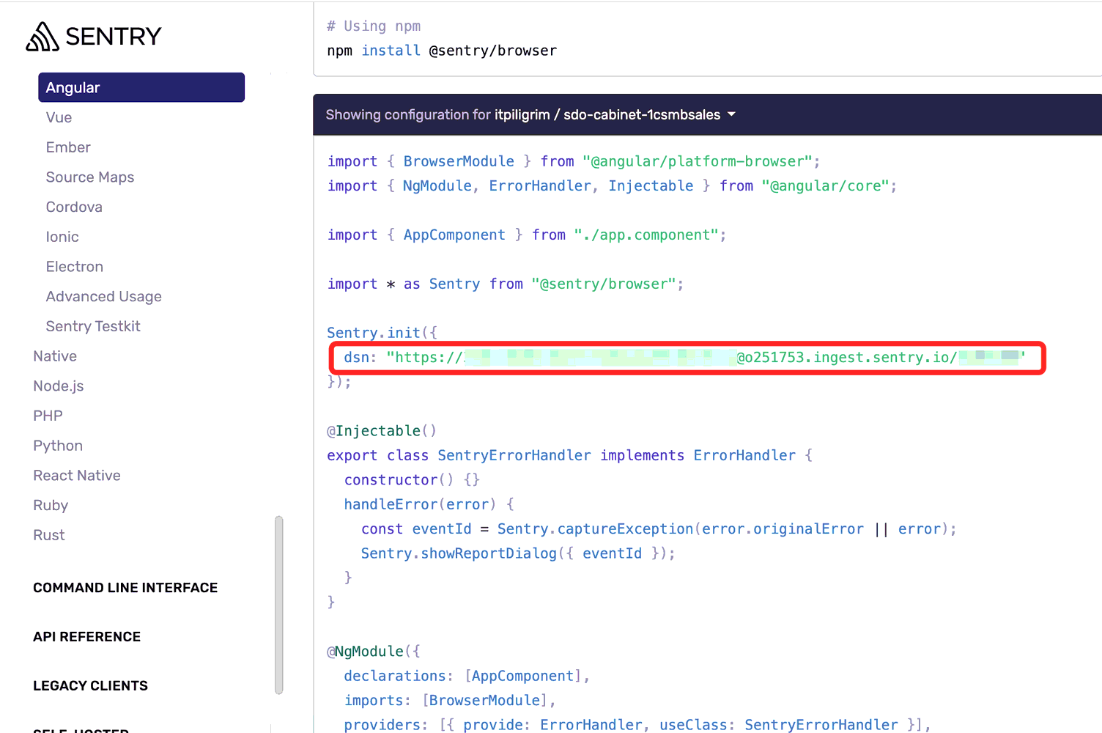
Task: Open the Vue docs link
Action: click(x=59, y=117)
